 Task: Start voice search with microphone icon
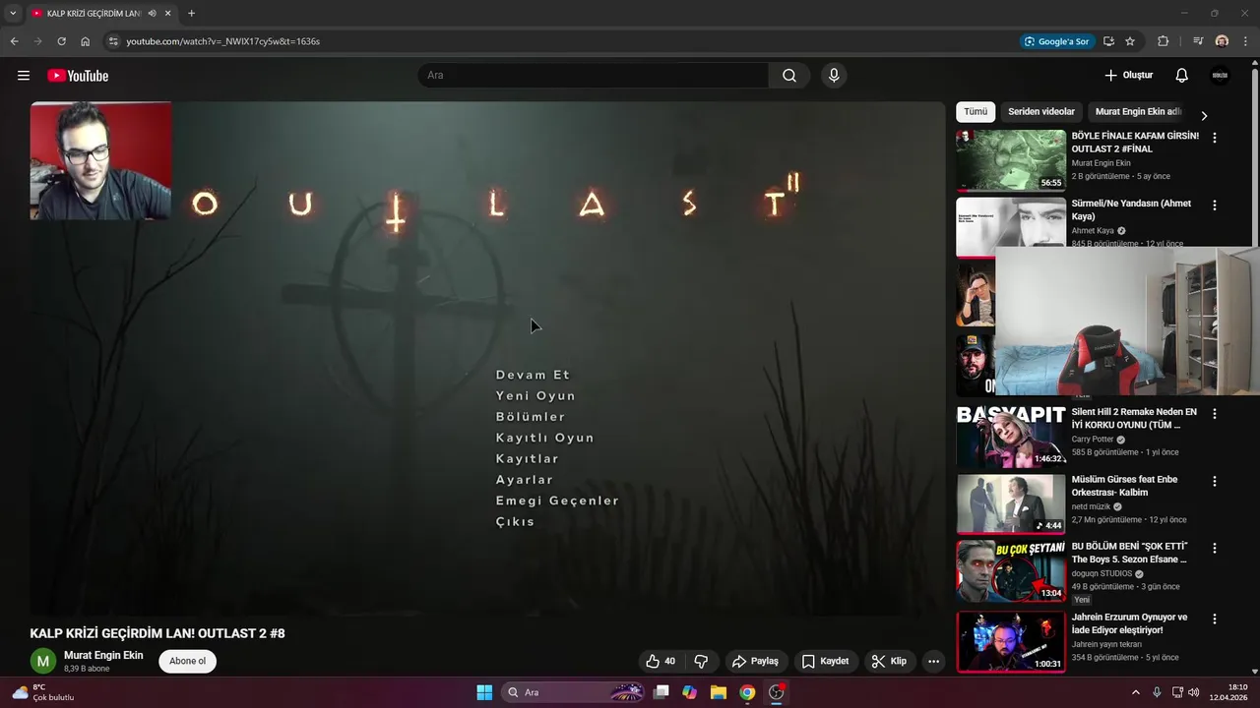[x=834, y=76]
